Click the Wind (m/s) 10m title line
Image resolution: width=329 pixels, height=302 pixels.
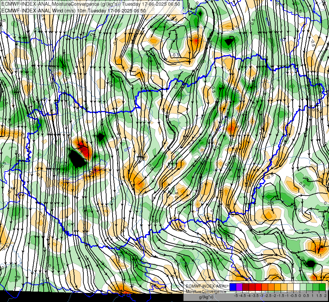[x=74, y=10]
